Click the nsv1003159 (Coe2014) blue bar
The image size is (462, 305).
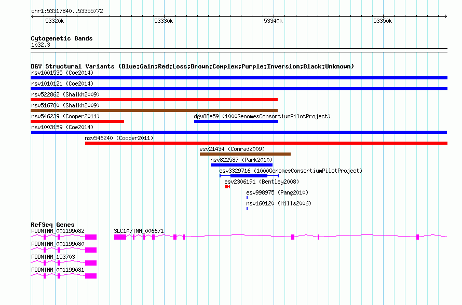point(239,132)
